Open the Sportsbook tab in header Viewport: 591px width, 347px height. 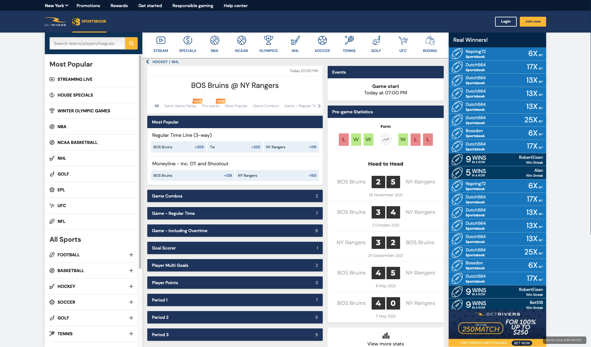[x=89, y=21]
